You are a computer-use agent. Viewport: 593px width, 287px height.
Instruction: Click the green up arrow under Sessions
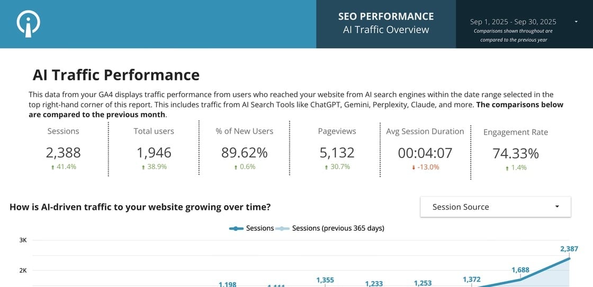tap(53, 167)
